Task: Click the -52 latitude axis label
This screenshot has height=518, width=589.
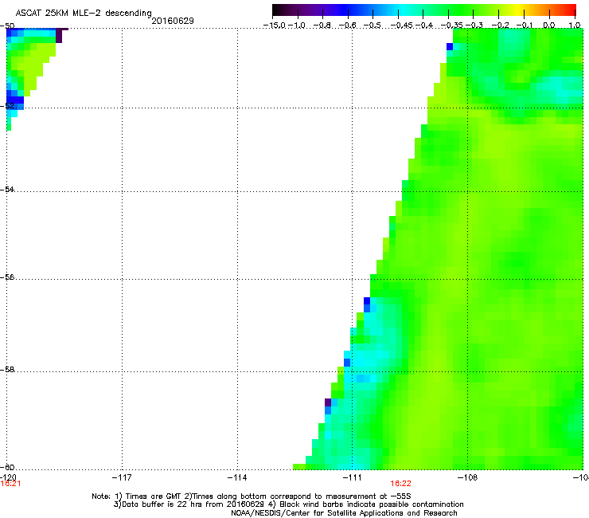Action: pos(7,106)
